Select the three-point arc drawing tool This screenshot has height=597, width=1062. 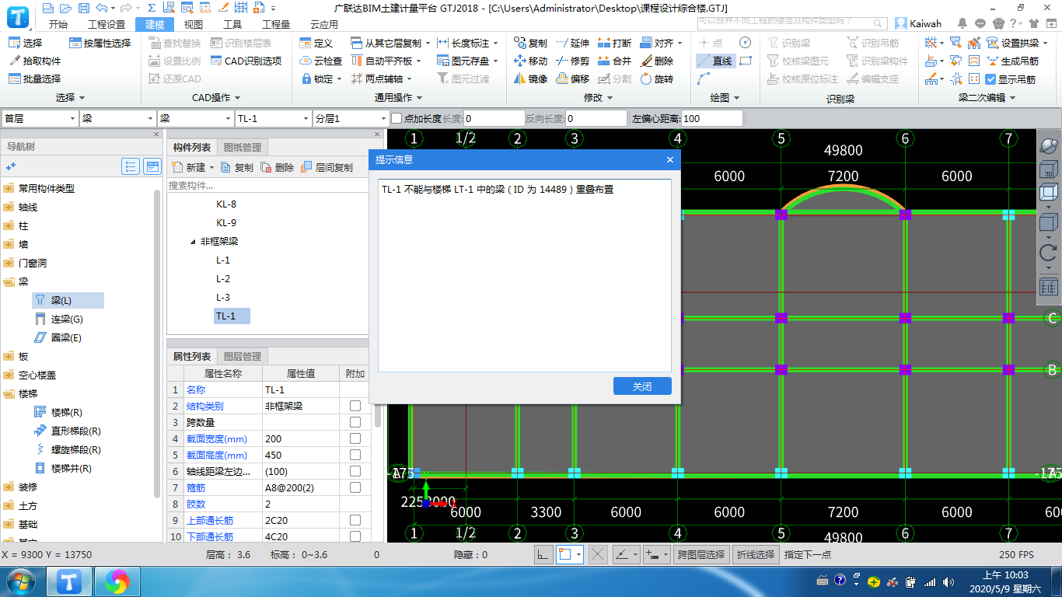click(704, 79)
